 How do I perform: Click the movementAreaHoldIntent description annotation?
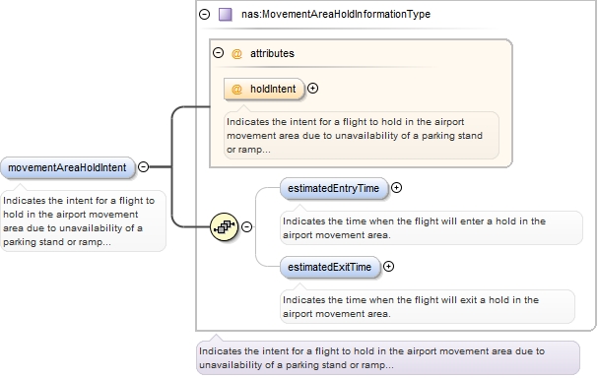[x=83, y=221]
